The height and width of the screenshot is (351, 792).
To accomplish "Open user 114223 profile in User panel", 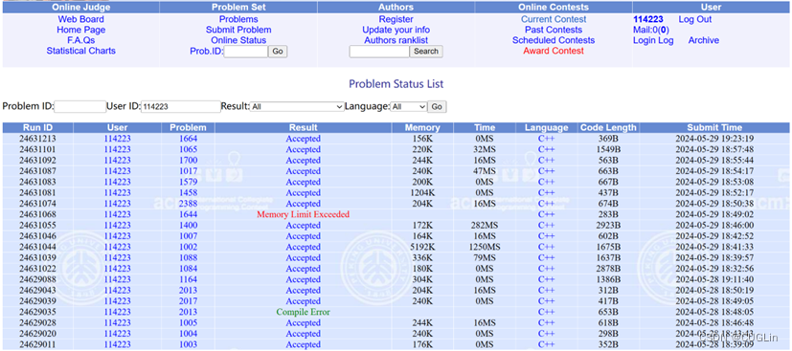I will tap(648, 19).
